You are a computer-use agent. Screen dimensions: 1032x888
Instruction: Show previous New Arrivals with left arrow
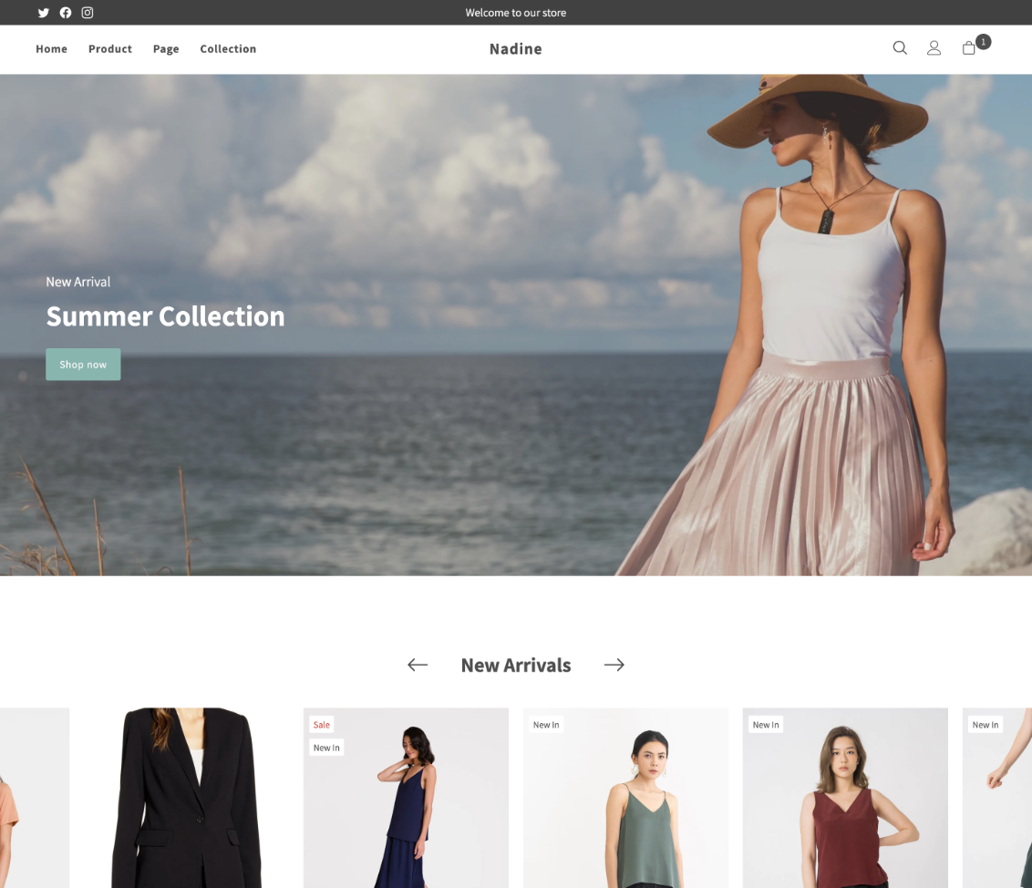(x=418, y=665)
